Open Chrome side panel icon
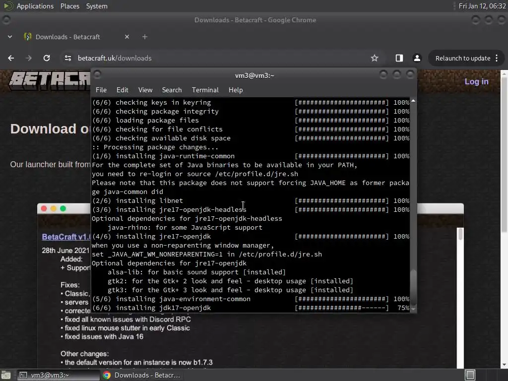508x381 pixels. click(x=399, y=58)
